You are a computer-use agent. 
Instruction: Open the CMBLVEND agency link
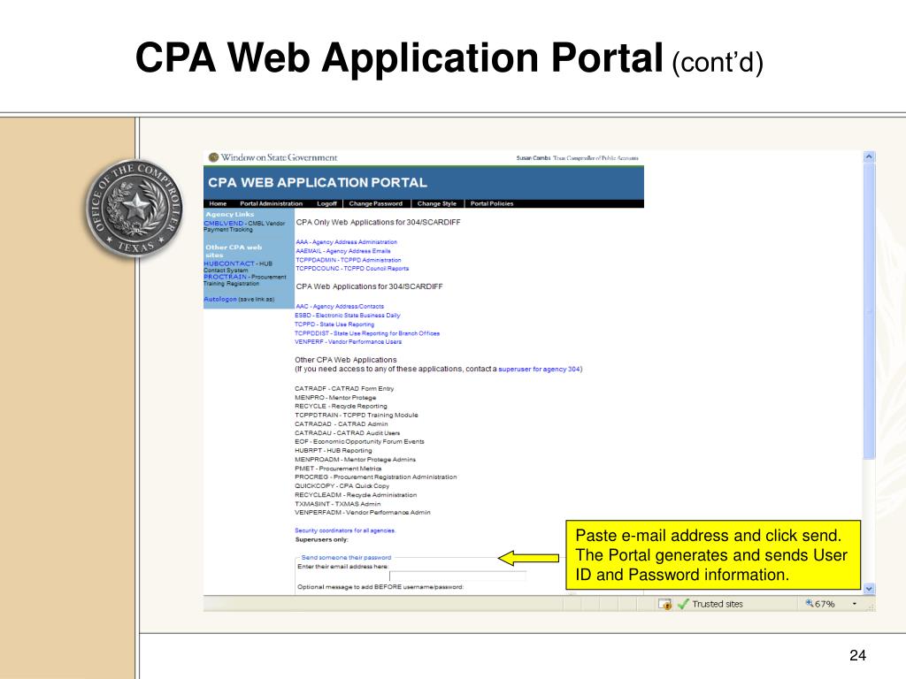224,224
